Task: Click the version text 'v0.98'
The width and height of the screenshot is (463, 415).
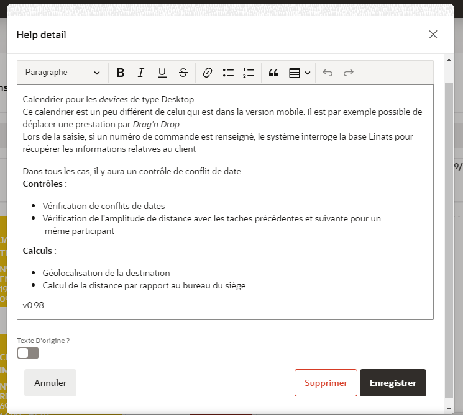Action: click(34, 305)
